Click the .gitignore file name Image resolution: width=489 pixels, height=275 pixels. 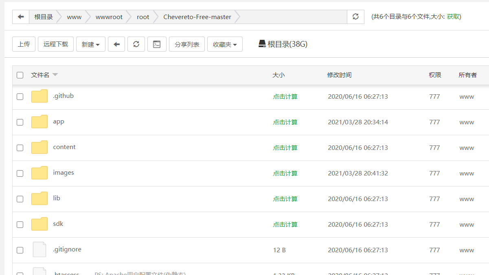pos(67,249)
